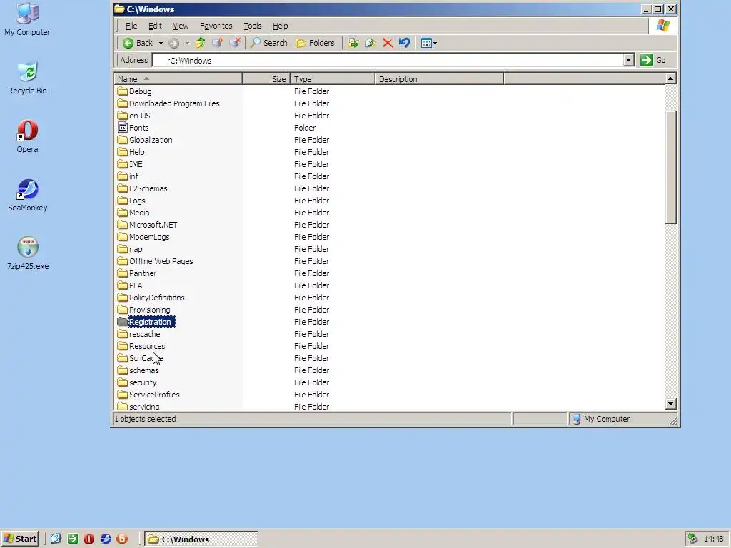Select the Provisioning folder
Viewport: 731px width, 548px height.
coord(144,310)
